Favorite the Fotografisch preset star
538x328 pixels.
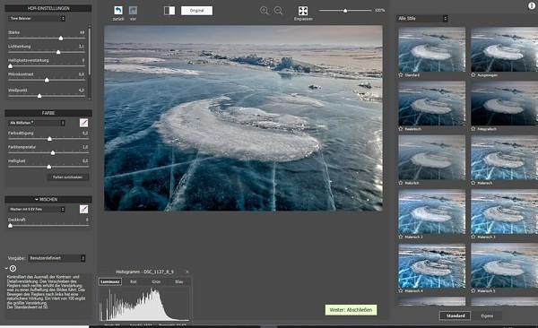click(473, 129)
